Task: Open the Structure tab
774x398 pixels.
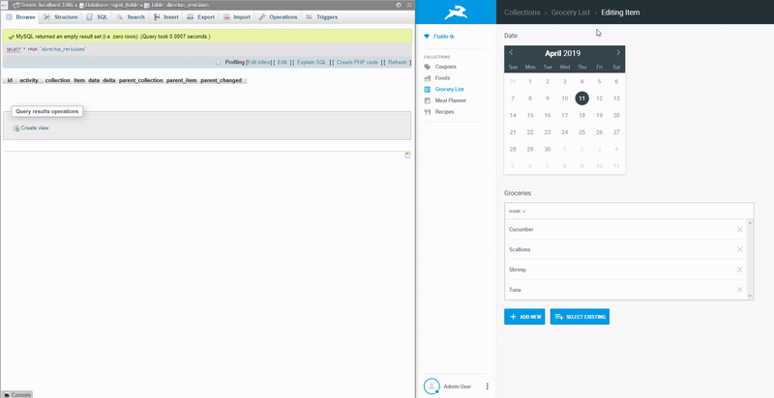Action: (61, 16)
